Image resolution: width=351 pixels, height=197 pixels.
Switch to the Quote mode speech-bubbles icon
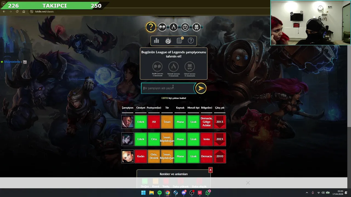162,27
